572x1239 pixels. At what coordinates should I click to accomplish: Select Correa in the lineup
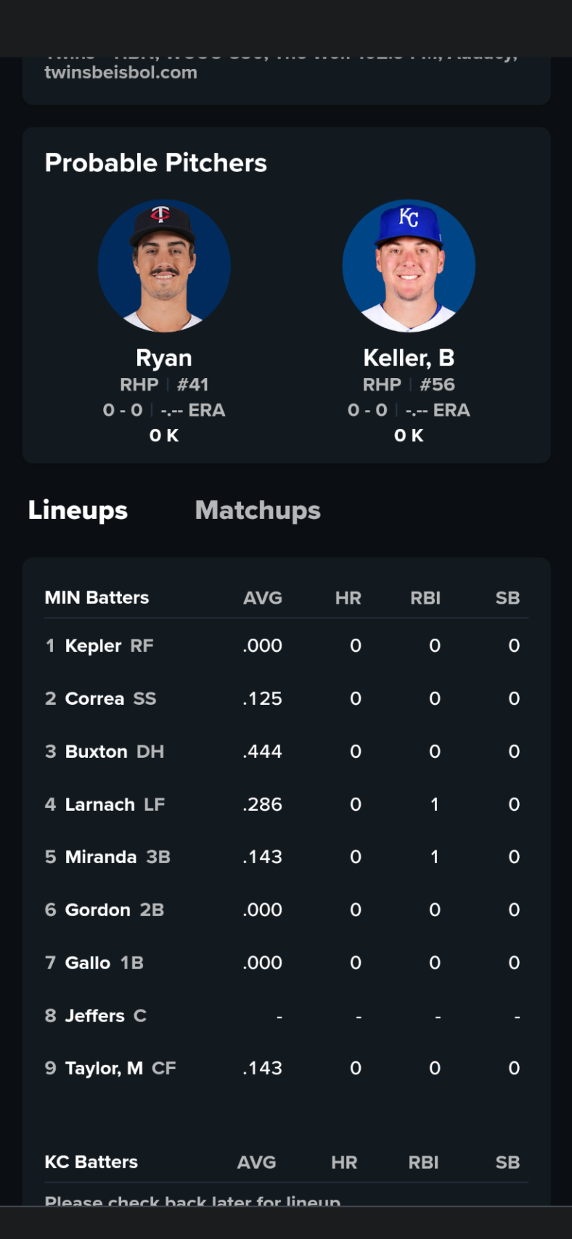pos(94,699)
